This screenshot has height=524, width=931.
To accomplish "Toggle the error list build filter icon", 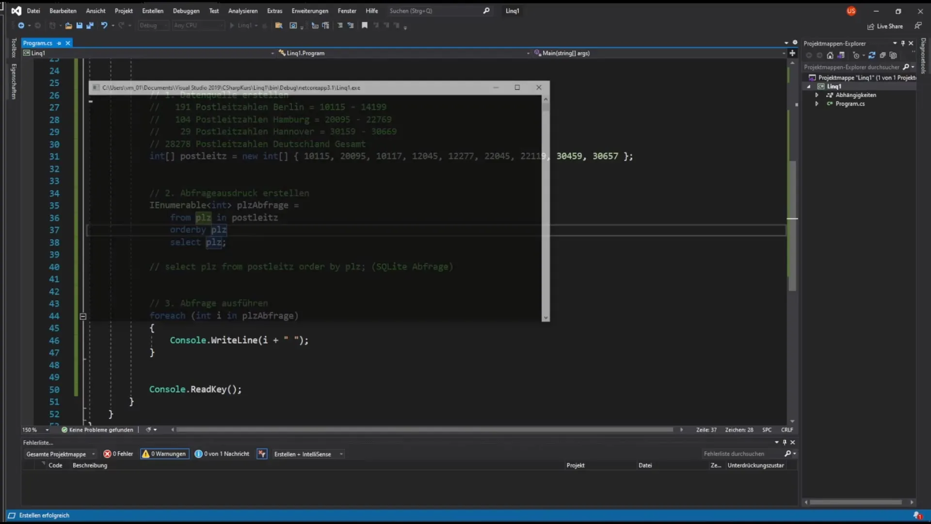I will pos(262,454).
